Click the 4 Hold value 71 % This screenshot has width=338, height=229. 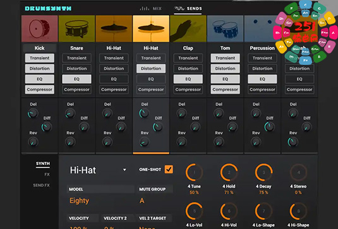(229, 192)
